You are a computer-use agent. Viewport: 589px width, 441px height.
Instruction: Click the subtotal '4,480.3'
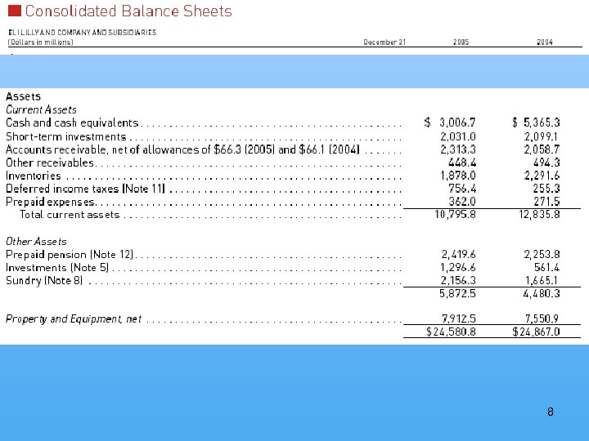tap(542, 293)
